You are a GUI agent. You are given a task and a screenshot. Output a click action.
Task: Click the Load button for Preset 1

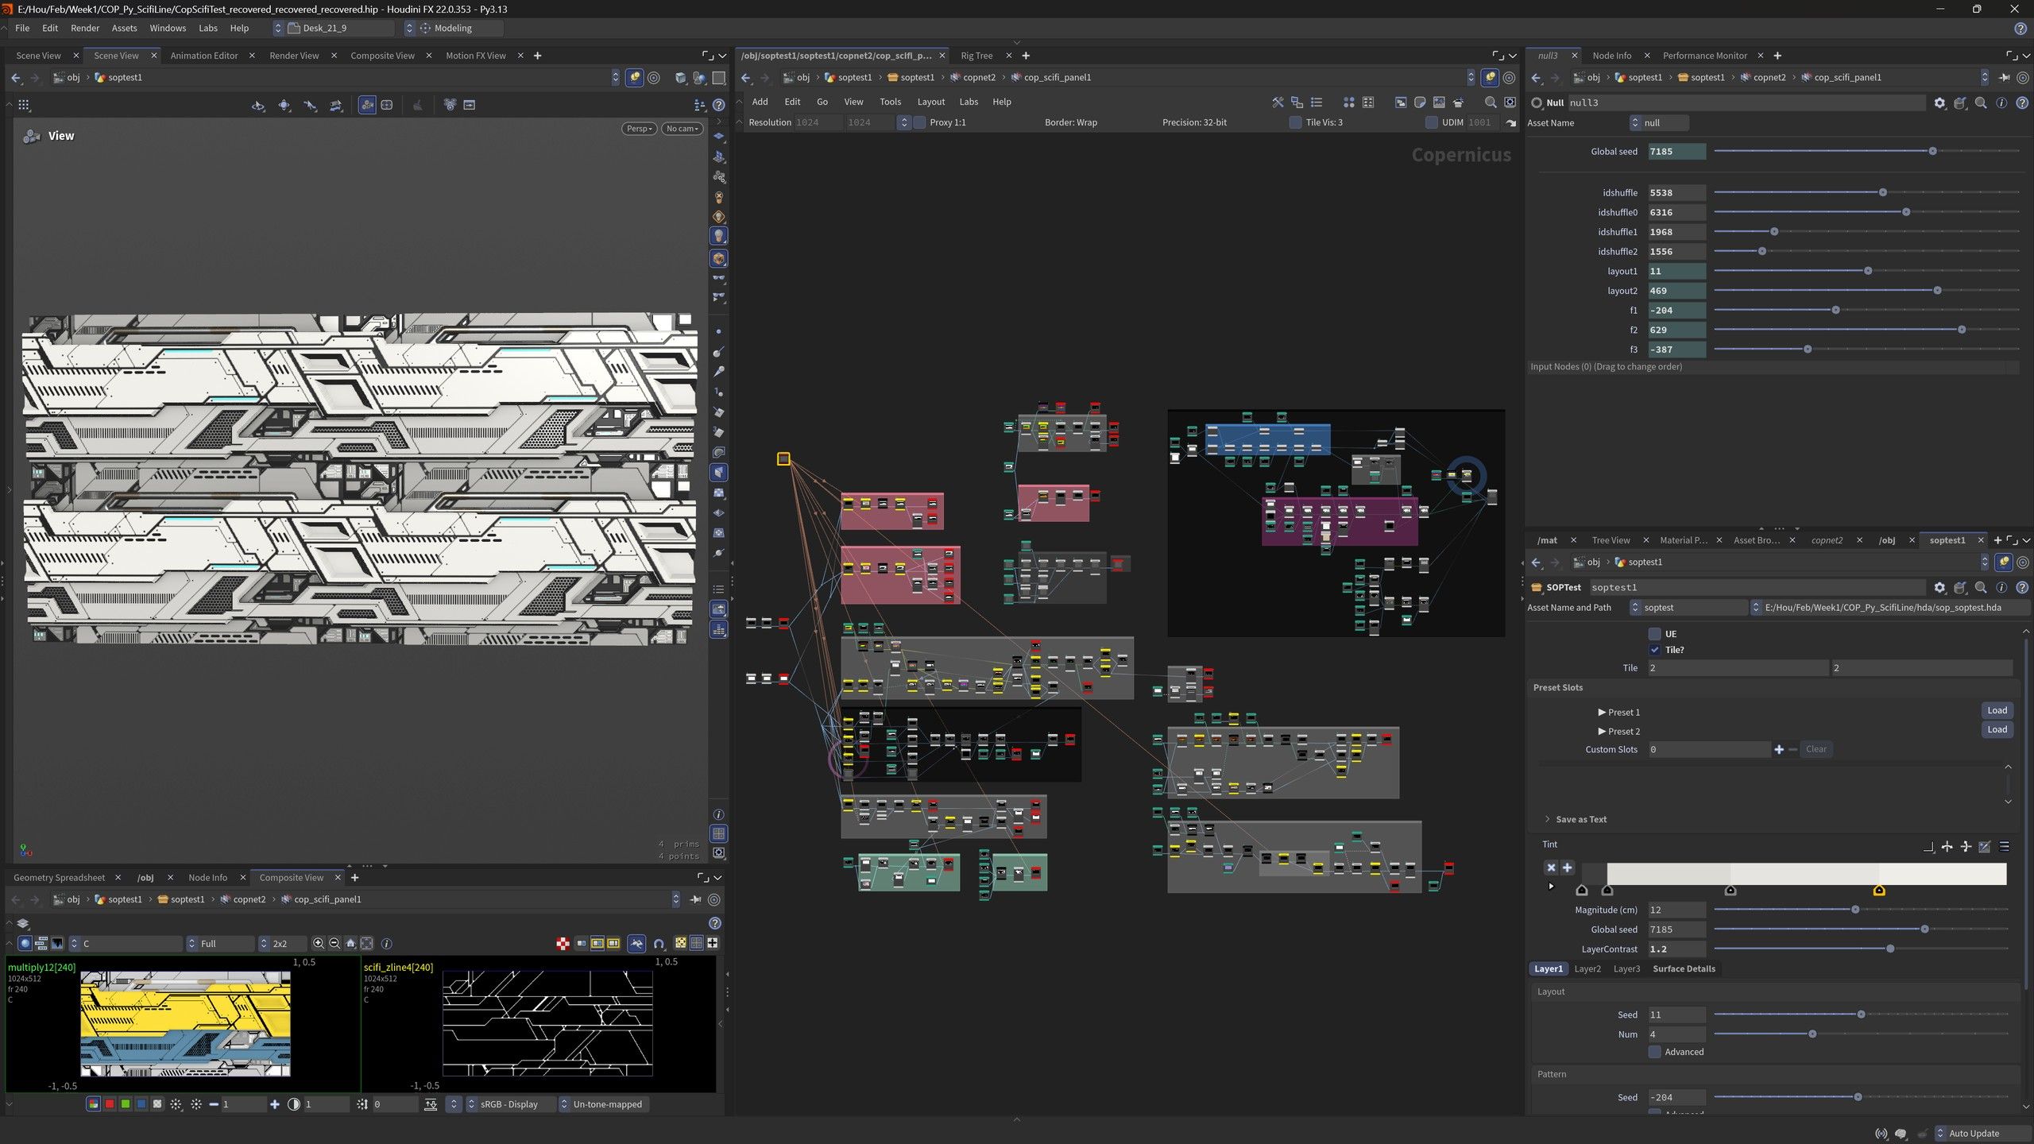click(x=1997, y=711)
